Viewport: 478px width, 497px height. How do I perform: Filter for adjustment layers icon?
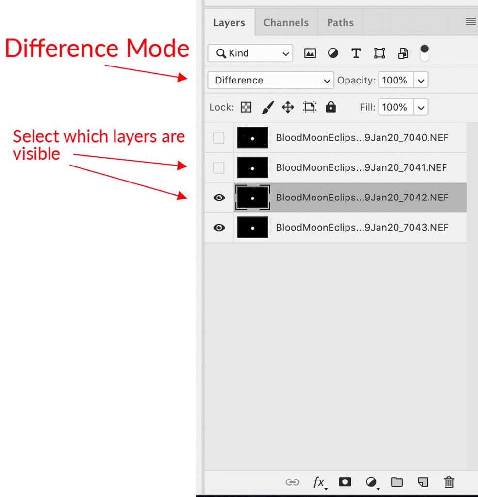[x=333, y=53]
